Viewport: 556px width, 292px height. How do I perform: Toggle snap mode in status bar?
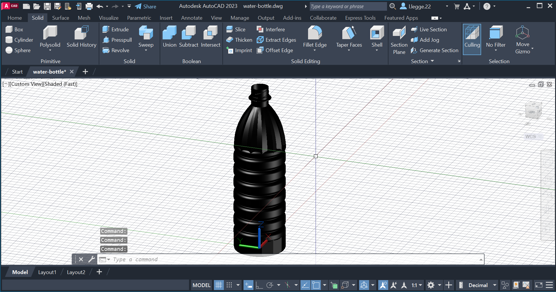click(229, 285)
